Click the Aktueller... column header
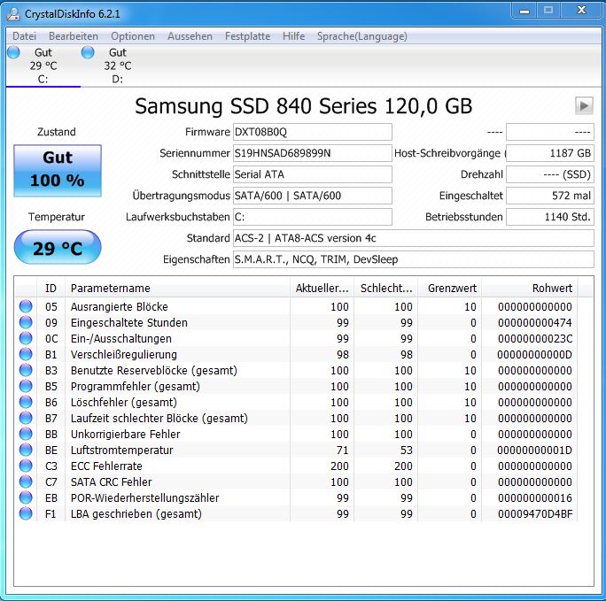 pos(322,288)
